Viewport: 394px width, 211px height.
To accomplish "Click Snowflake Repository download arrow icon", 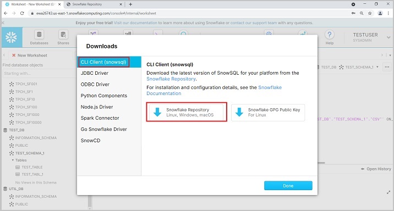I will coord(157,112).
